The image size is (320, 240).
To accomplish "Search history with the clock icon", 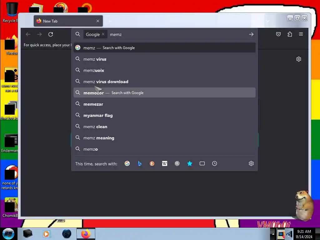I will point(214,163).
